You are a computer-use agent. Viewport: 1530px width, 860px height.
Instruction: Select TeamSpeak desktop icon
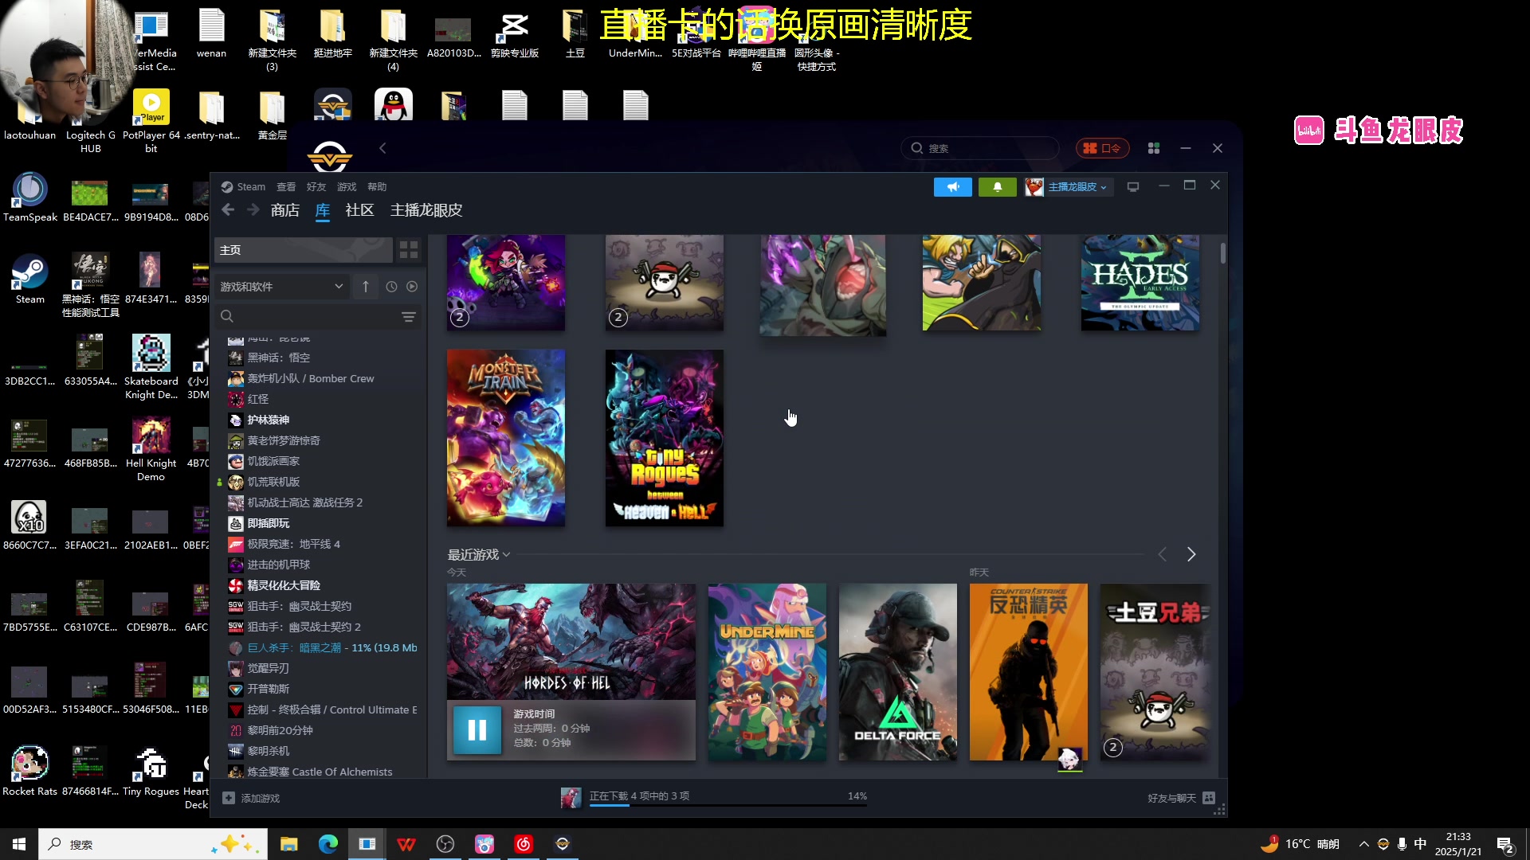(x=30, y=197)
